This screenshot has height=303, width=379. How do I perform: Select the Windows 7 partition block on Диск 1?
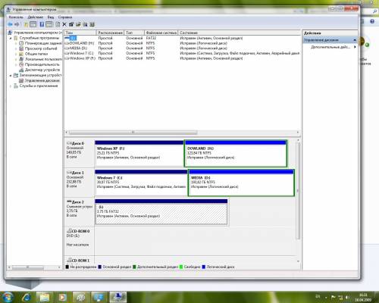coord(141,183)
